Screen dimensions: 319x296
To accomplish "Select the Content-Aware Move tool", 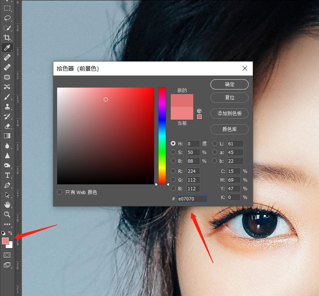I will pos(7,87).
